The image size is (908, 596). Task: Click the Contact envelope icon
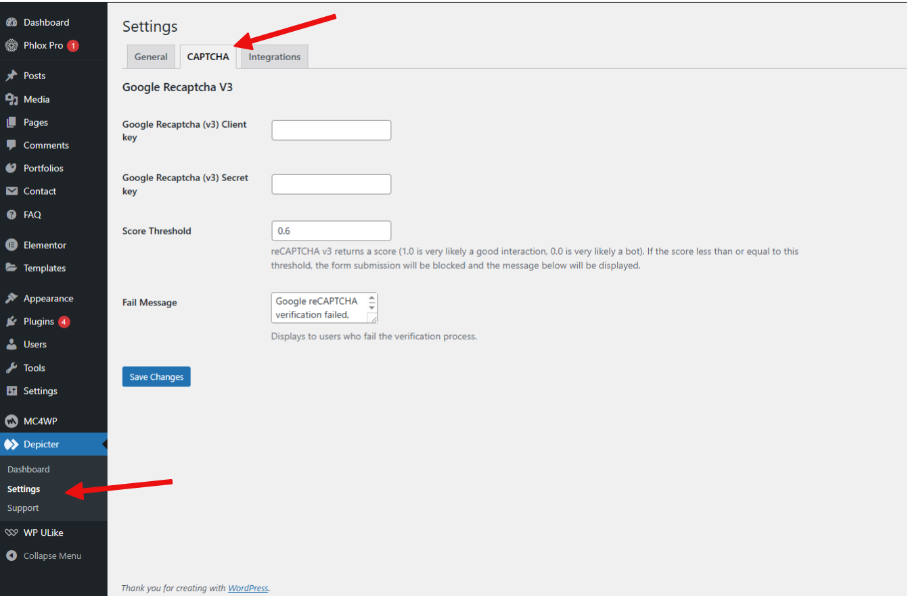(x=11, y=191)
